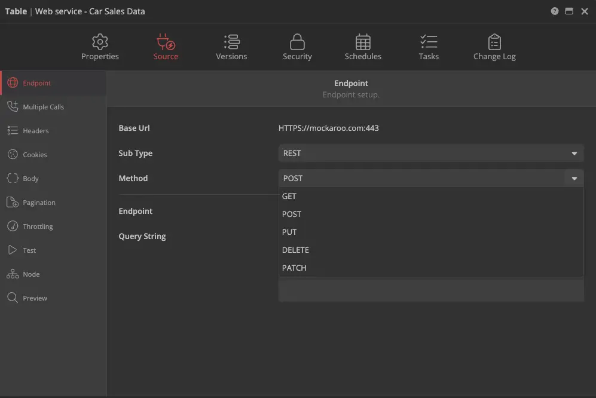Open the Properties gear icon
The width and height of the screenshot is (596, 398).
100,42
